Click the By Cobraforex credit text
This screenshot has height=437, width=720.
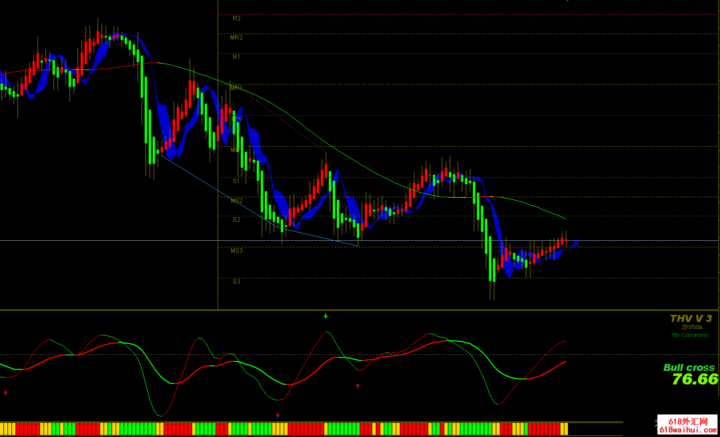click(690, 335)
